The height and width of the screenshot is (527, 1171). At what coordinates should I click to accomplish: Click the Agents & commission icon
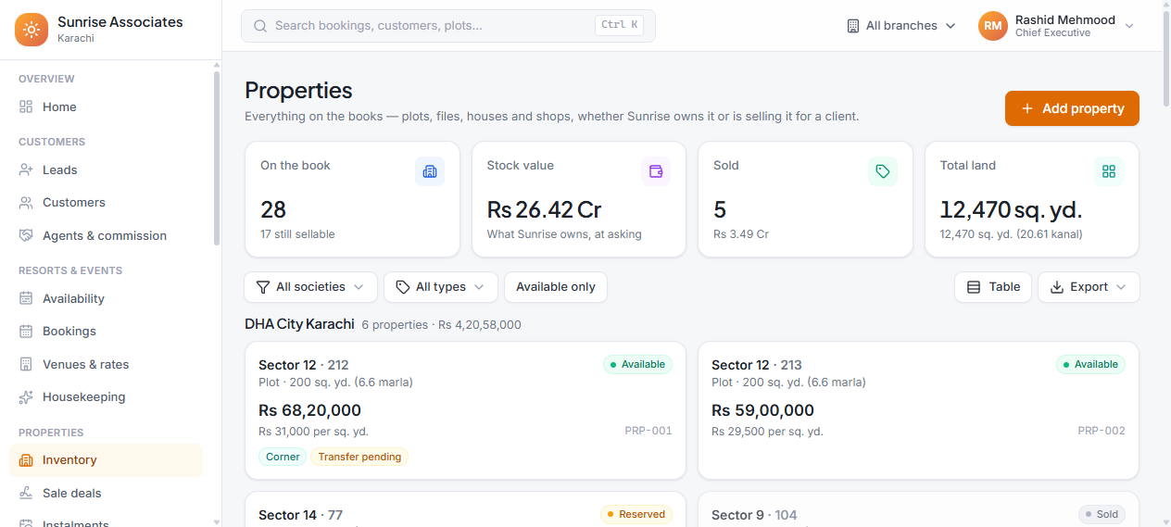(26, 235)
